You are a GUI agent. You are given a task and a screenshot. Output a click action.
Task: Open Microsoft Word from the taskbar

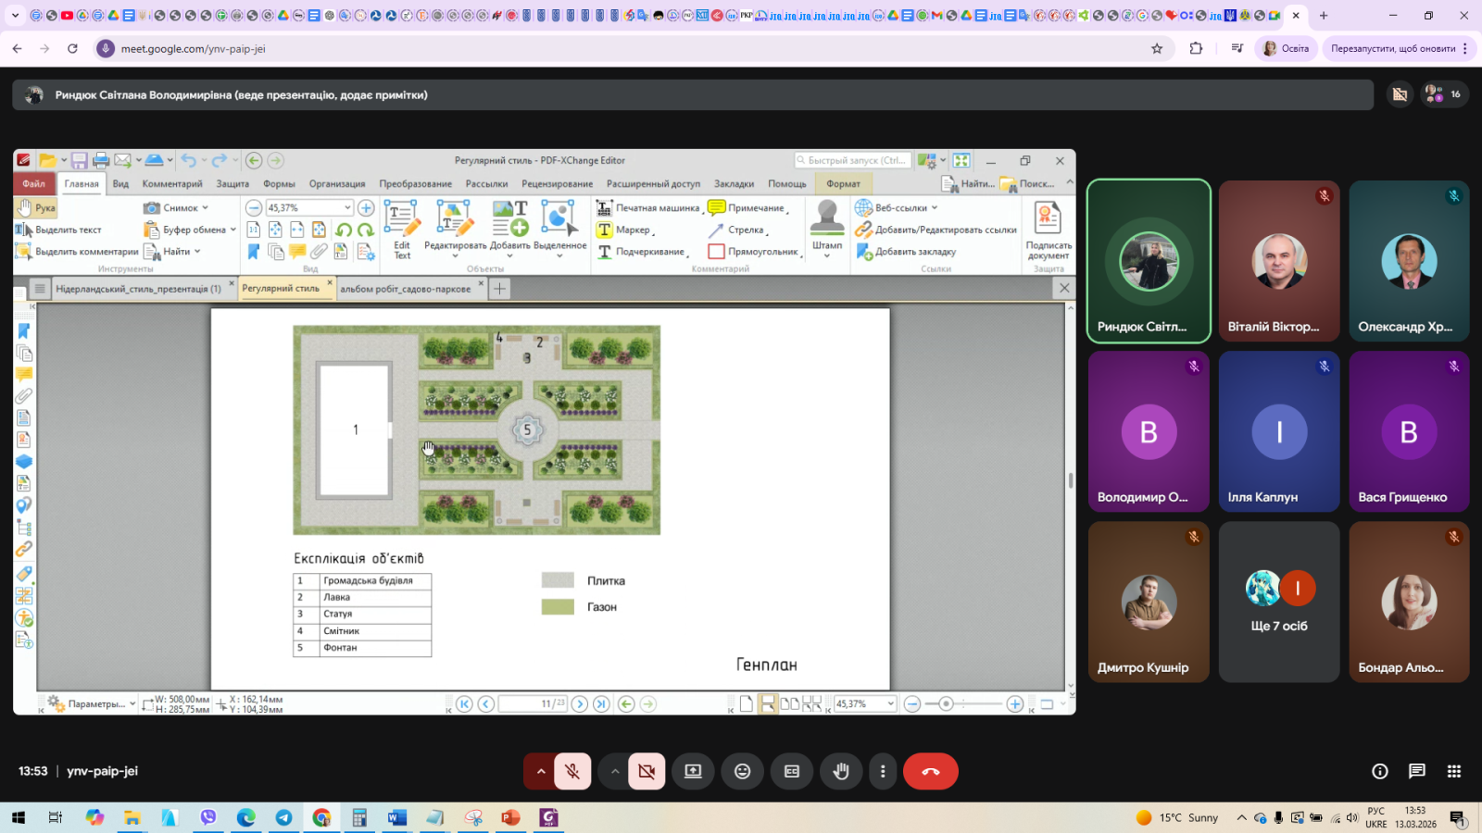397,817
